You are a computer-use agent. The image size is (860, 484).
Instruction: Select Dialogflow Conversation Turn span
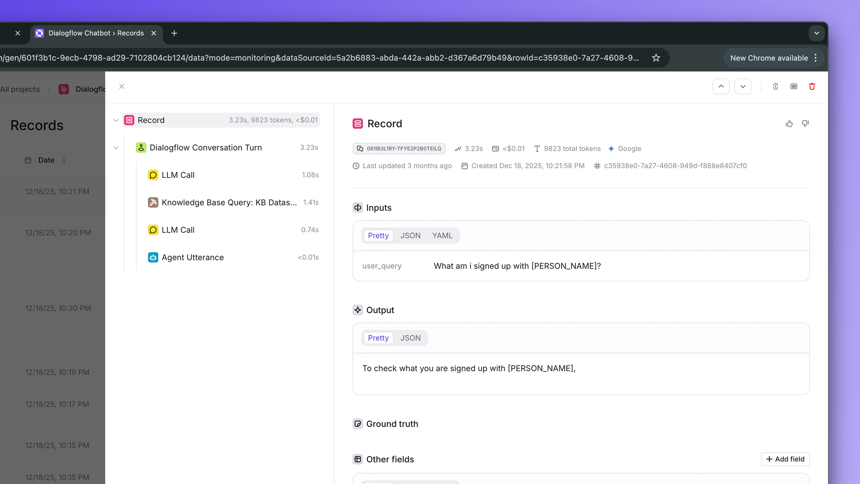coord(227,148)
